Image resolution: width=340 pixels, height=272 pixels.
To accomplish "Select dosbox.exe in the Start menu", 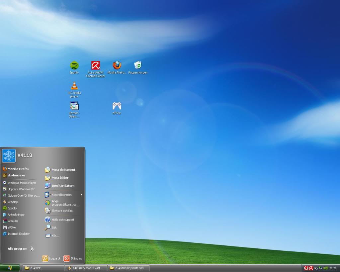I will 16,175.
